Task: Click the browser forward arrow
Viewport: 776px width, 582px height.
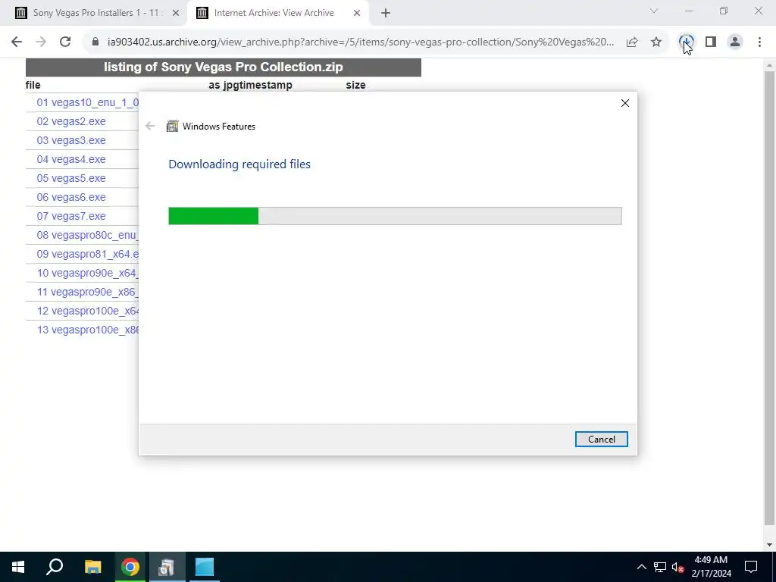Action: coord(41,42)
